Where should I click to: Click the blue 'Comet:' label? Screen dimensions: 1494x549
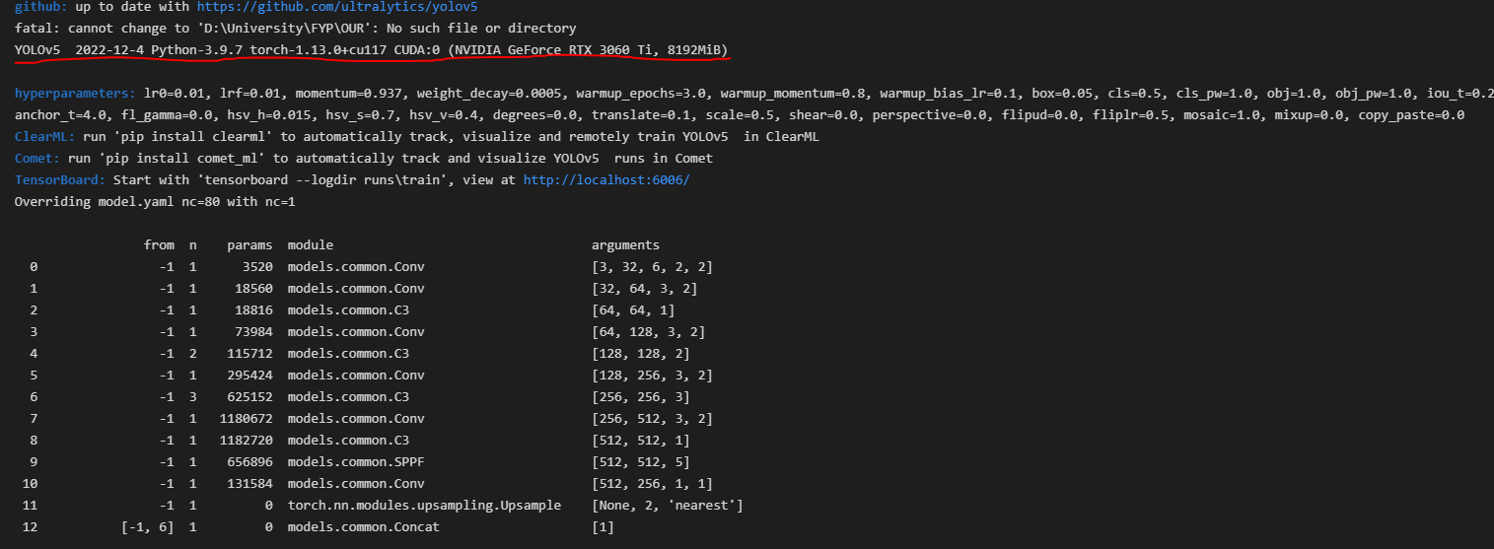36,159
